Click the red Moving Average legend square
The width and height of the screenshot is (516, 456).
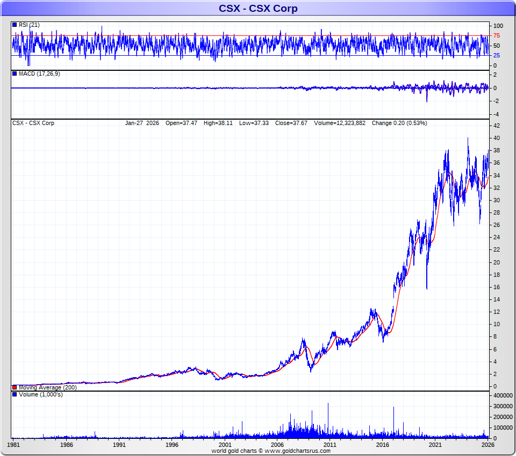click(15, 387)
